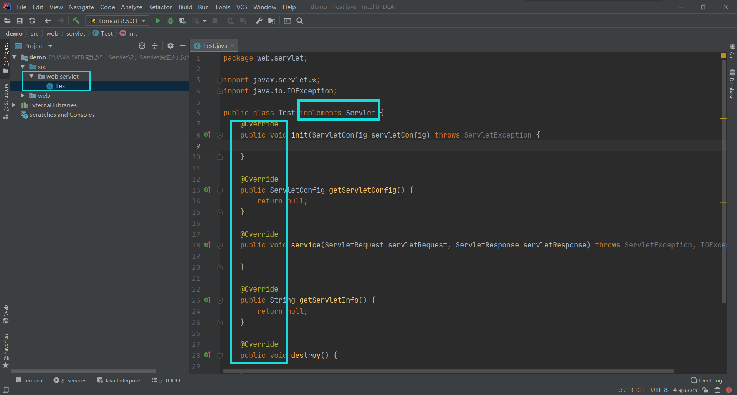Click the override gutter icon on line 13
737x395 pixels.
click(x=207, y=190)
